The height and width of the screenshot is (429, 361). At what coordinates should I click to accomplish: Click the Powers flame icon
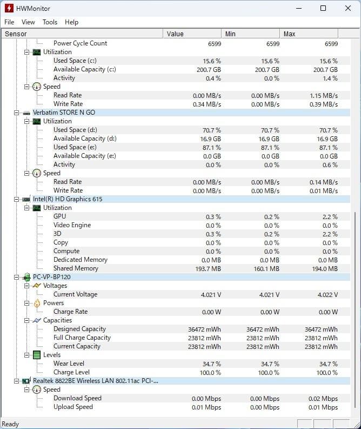37,303
